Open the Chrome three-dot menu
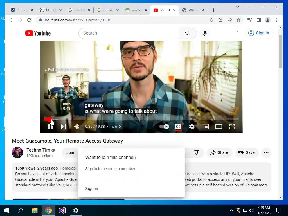The height and width of the screenshot is (216, 288). pyautogui.click(x=277, y=20)
